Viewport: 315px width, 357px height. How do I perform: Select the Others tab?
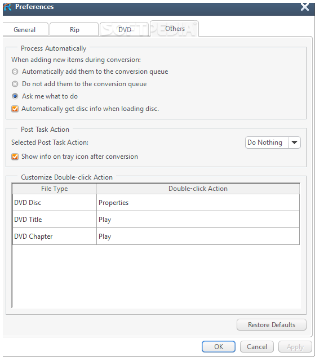click(x=175, y=29)
